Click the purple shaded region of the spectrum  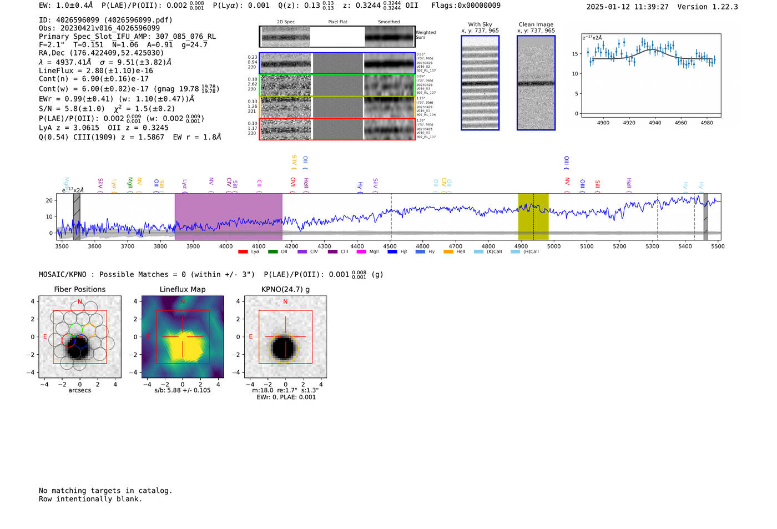228,217
